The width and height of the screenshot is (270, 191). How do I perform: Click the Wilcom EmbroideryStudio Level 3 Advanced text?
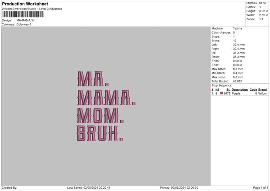[32, 9]
